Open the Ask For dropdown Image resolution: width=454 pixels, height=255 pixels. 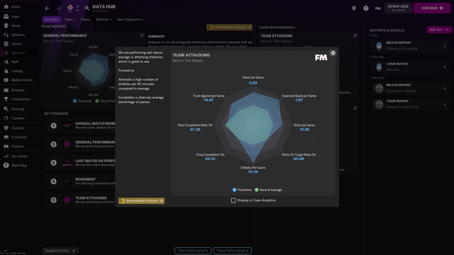[x=439, y=30]
